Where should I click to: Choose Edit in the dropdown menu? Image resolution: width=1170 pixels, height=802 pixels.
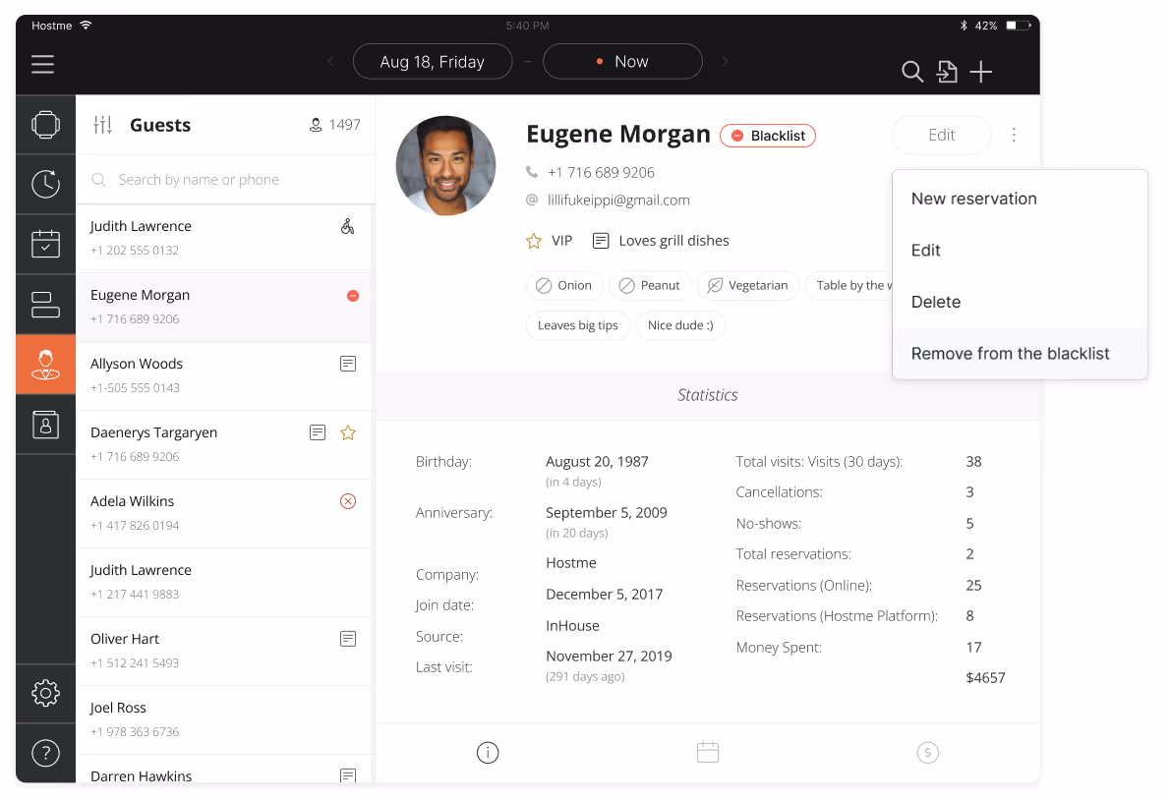coord(1020,250)
